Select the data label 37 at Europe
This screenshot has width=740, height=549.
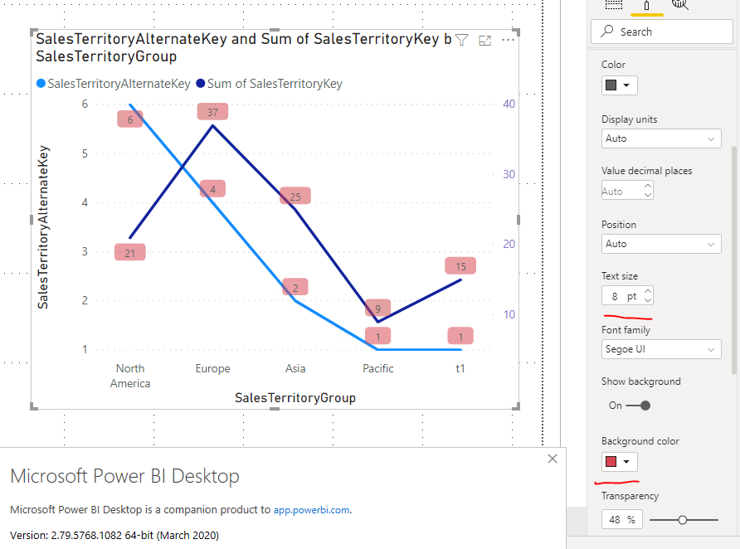213,112
